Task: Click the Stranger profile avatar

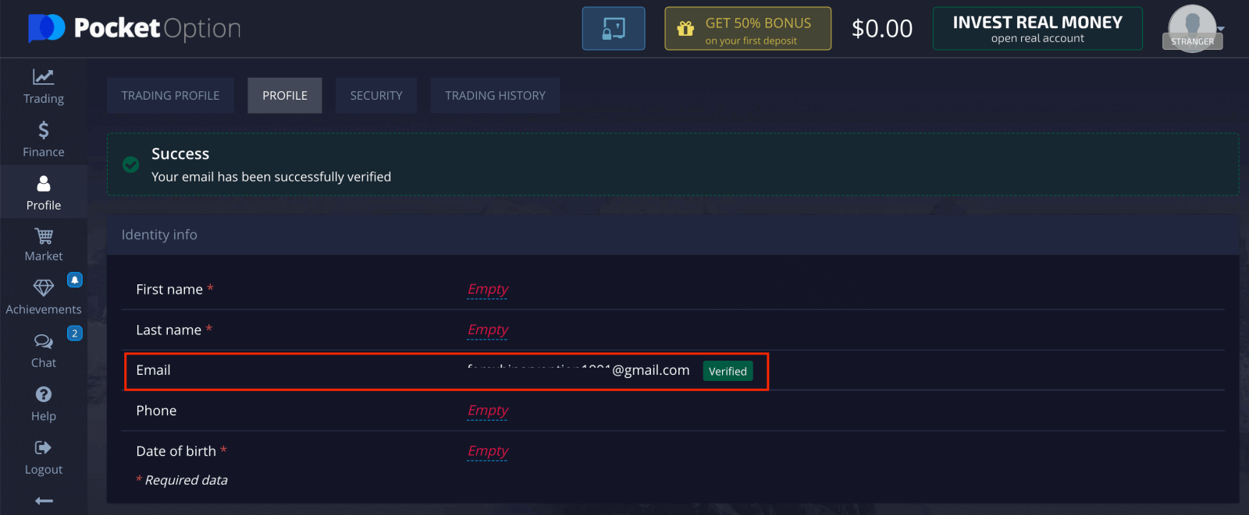Action: coord(1191,27)
